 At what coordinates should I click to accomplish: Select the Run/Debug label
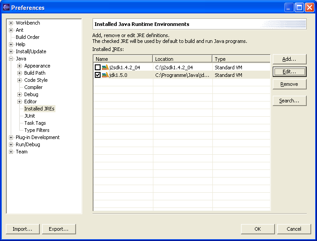(x=28, y=144)
